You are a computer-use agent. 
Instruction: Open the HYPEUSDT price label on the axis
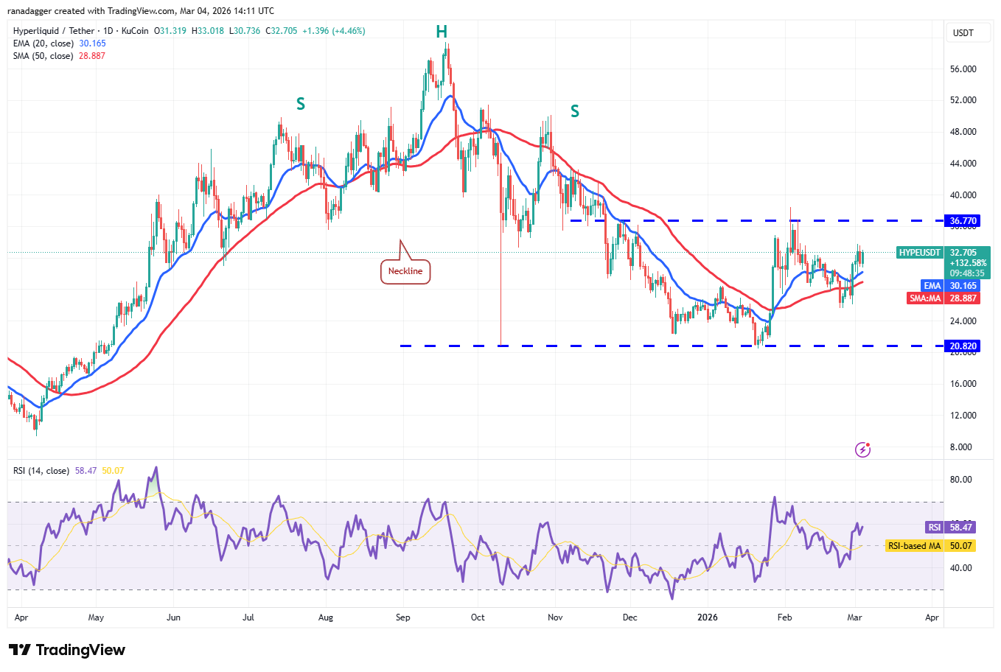click(918, 253)
